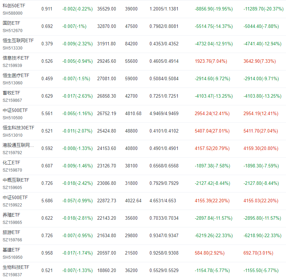The width and height of the screenshot is (286, 279).
Task: Open the 国防ETF row name
Action: pyautogui.click(x=11, y=23)
